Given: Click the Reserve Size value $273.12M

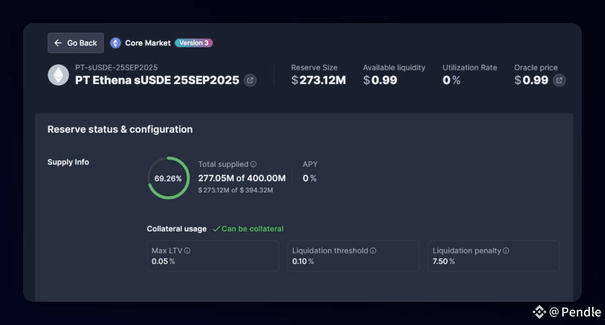Looking at the screenshot, I should pyautogui.click(x=319, y=80).
